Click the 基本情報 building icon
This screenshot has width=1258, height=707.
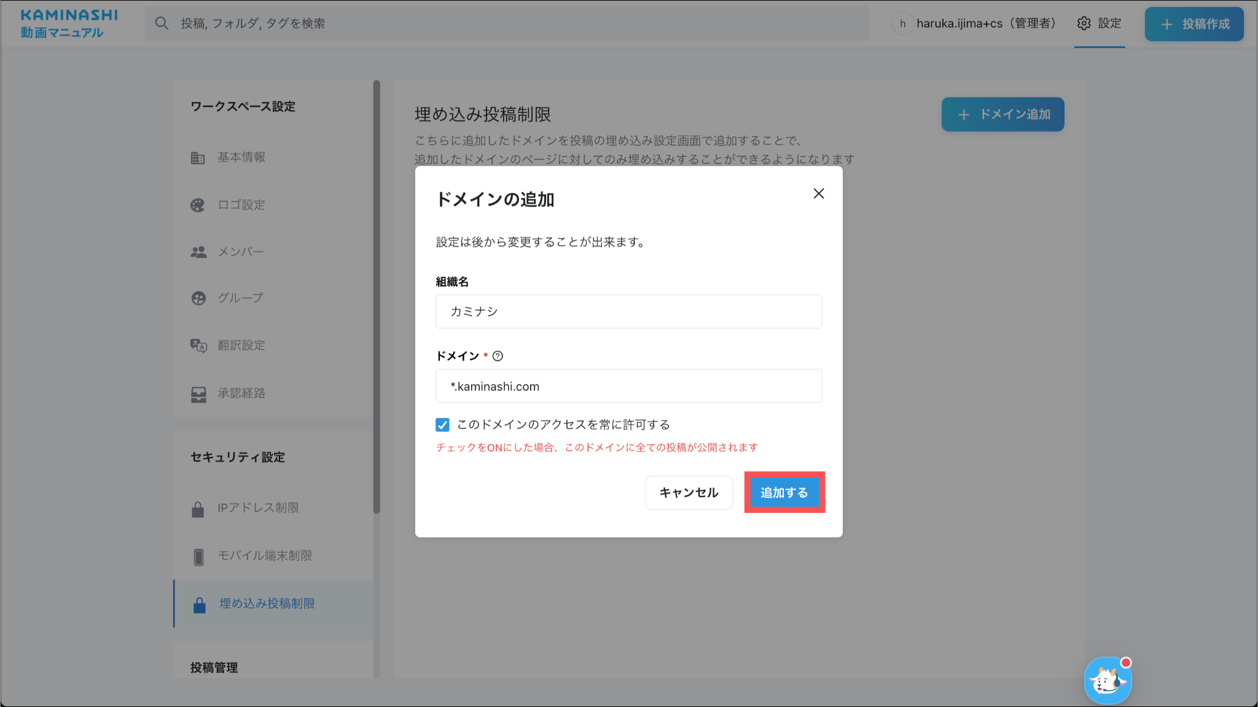click(198, 158)
